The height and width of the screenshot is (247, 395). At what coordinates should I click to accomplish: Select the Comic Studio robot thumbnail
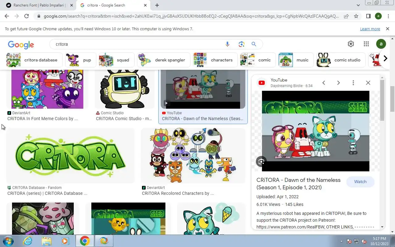pos(125,89)
